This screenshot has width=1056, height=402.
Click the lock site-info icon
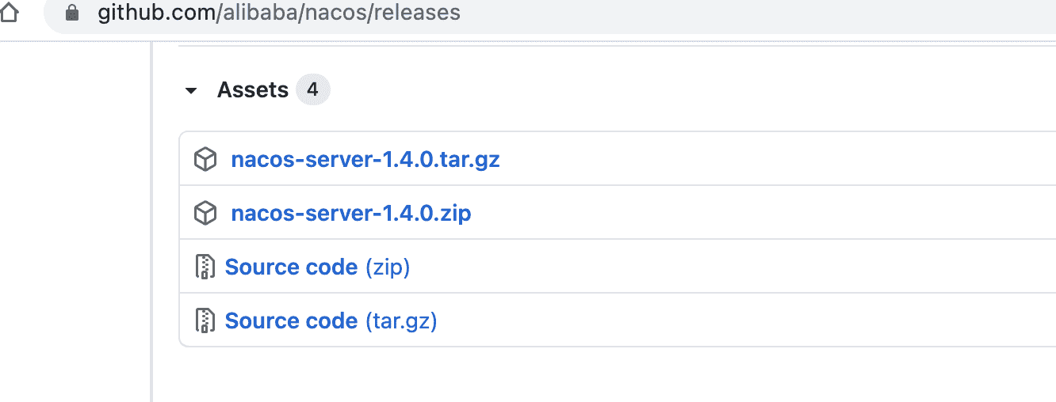pyautogui.click(x=73, y=13)
